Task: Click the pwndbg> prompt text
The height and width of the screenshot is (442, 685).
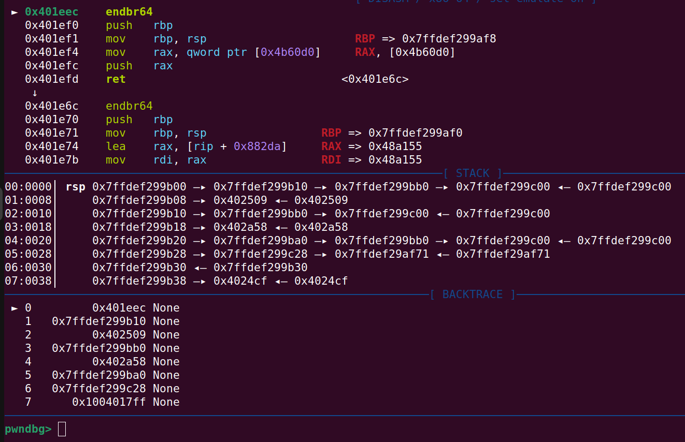Action: coord(28,429)
